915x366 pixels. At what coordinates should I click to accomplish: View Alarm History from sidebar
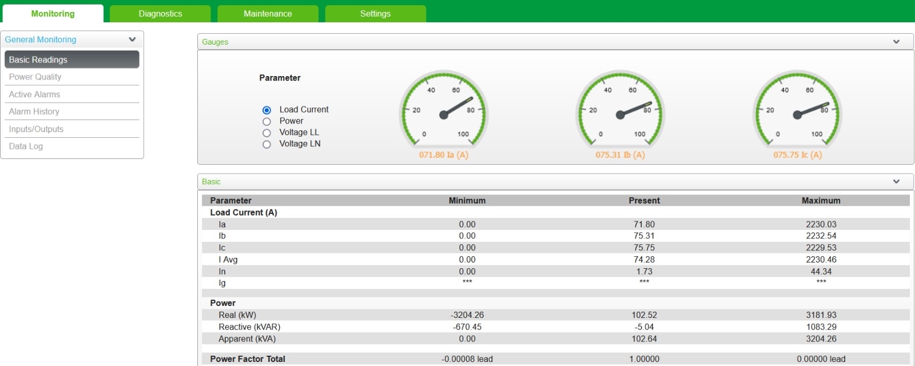(34, 112)
